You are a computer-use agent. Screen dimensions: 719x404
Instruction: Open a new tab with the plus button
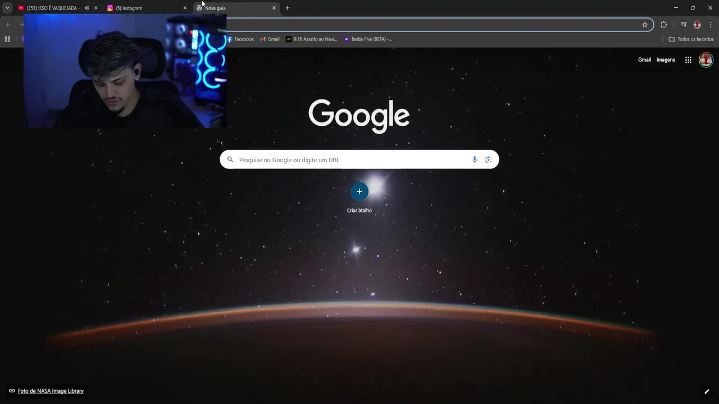click(x=288, y=8)
